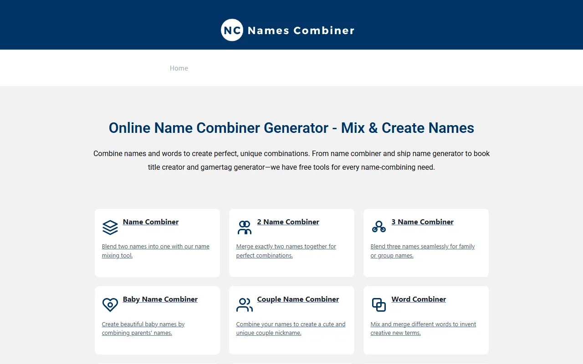Go to the 3 Name Combiner tool
Viewport: 583px width, 364px height.
coord(422,222)
